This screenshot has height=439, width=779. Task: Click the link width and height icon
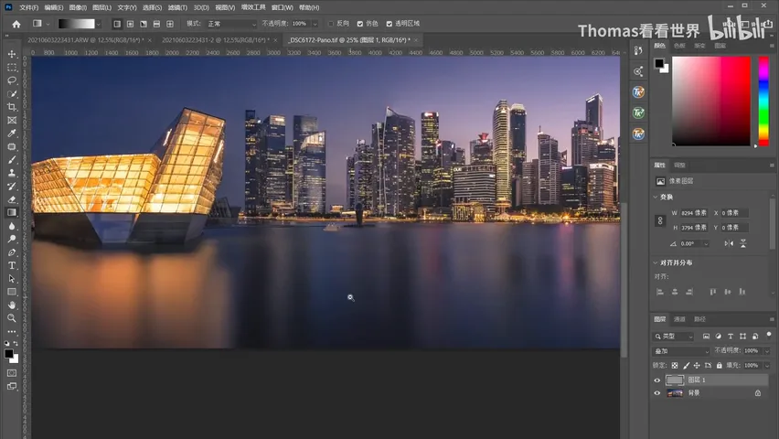(660, 220)
